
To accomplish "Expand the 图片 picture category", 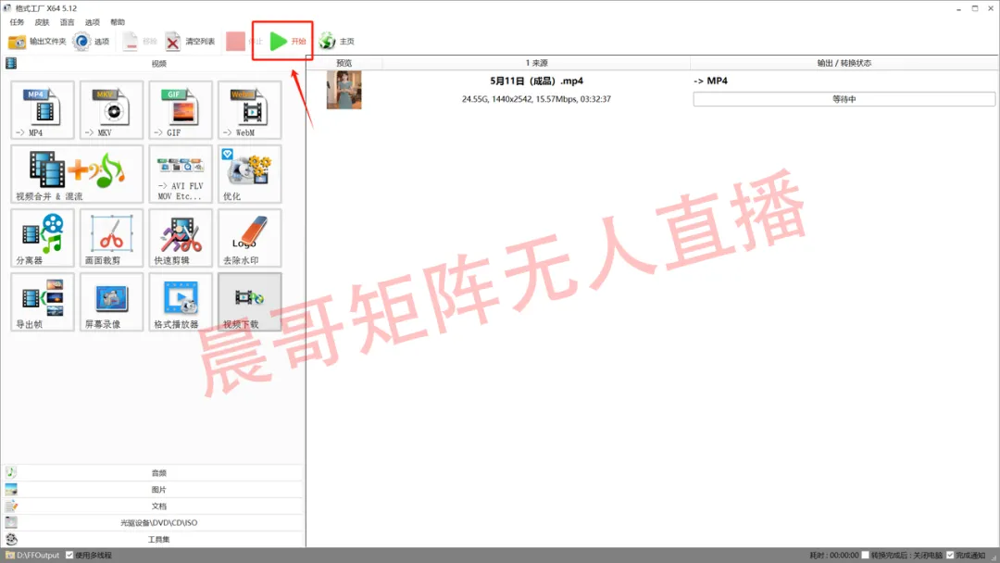I will [x=153, y=490].
